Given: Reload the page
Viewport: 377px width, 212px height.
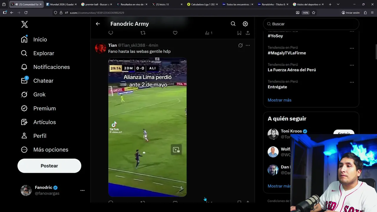Looking at the screenshot, I should click(x=26, y=13).
